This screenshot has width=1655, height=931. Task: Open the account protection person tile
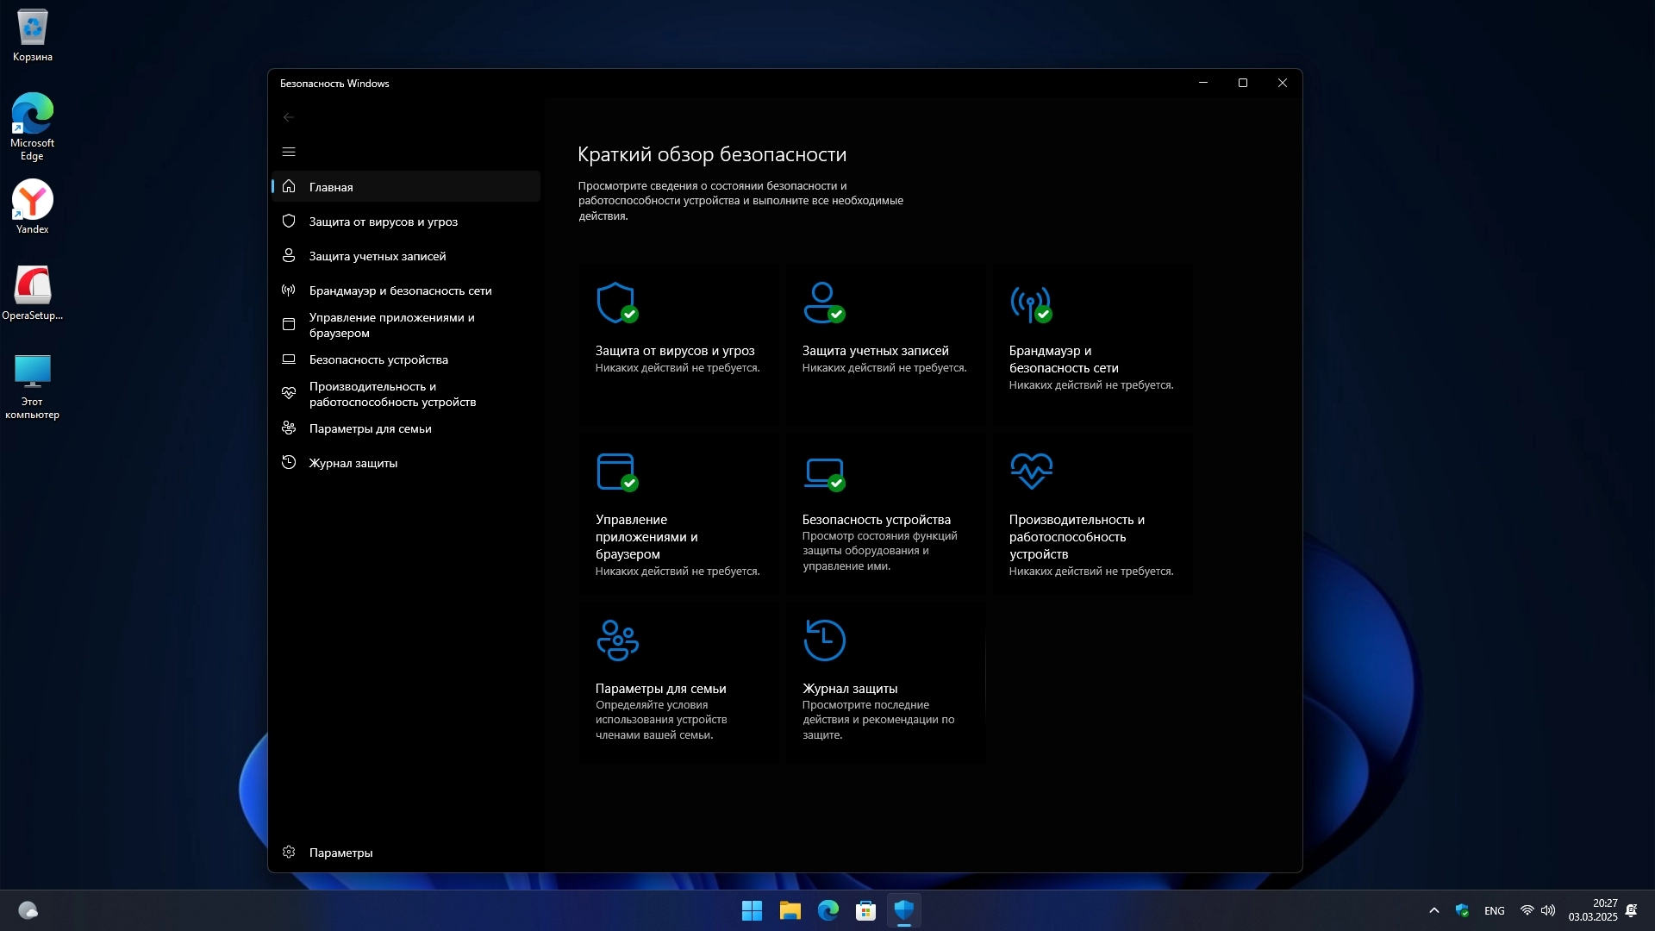(884, 342)
